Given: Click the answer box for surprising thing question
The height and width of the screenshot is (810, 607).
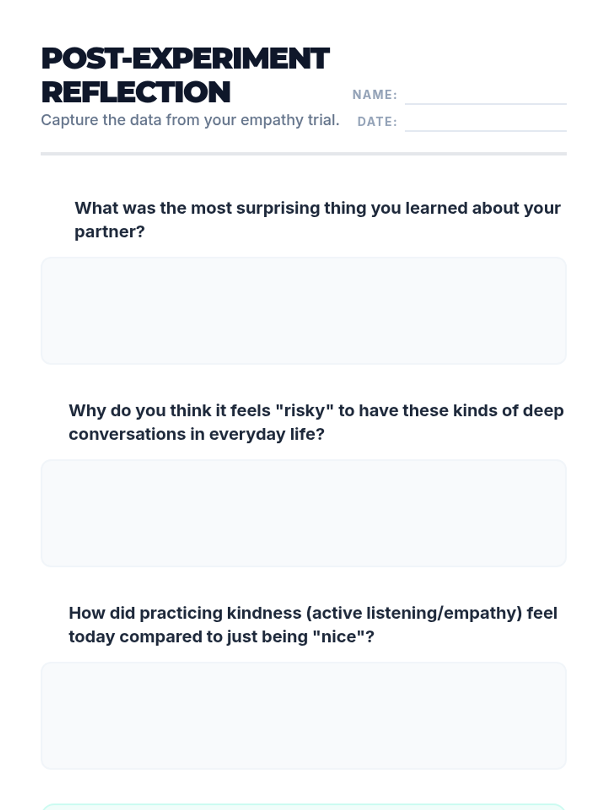Looking at the screenshot, I should pos(303,310).
